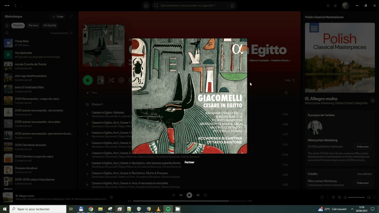This screenshot has width=379, height=213.
Task: Open the 'best of Ferdinand Ries' playlist
Action: coord(38,89)
